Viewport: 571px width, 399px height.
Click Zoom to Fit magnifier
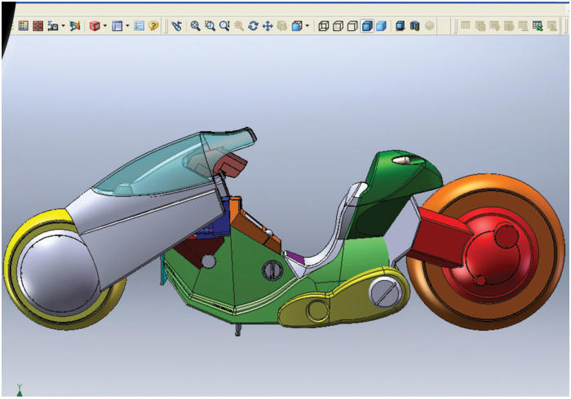(x=196, y=26)
